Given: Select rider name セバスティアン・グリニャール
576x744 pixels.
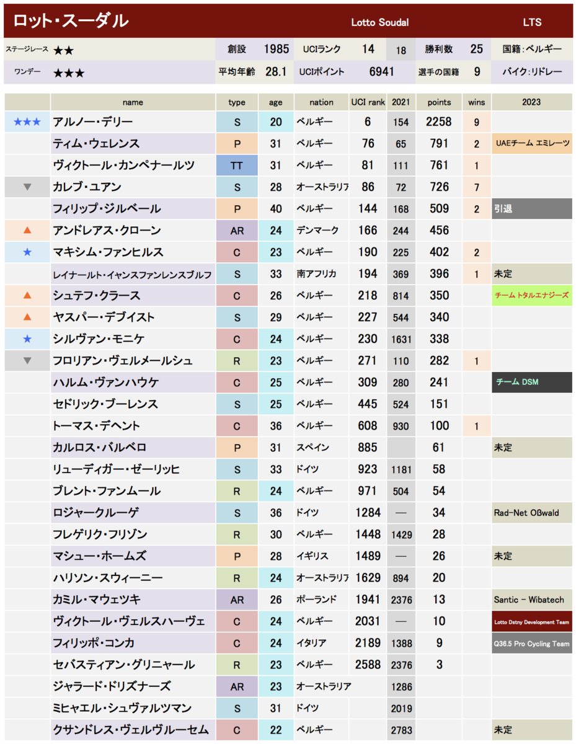Looking at the screenshot, I should click(124, 665).
